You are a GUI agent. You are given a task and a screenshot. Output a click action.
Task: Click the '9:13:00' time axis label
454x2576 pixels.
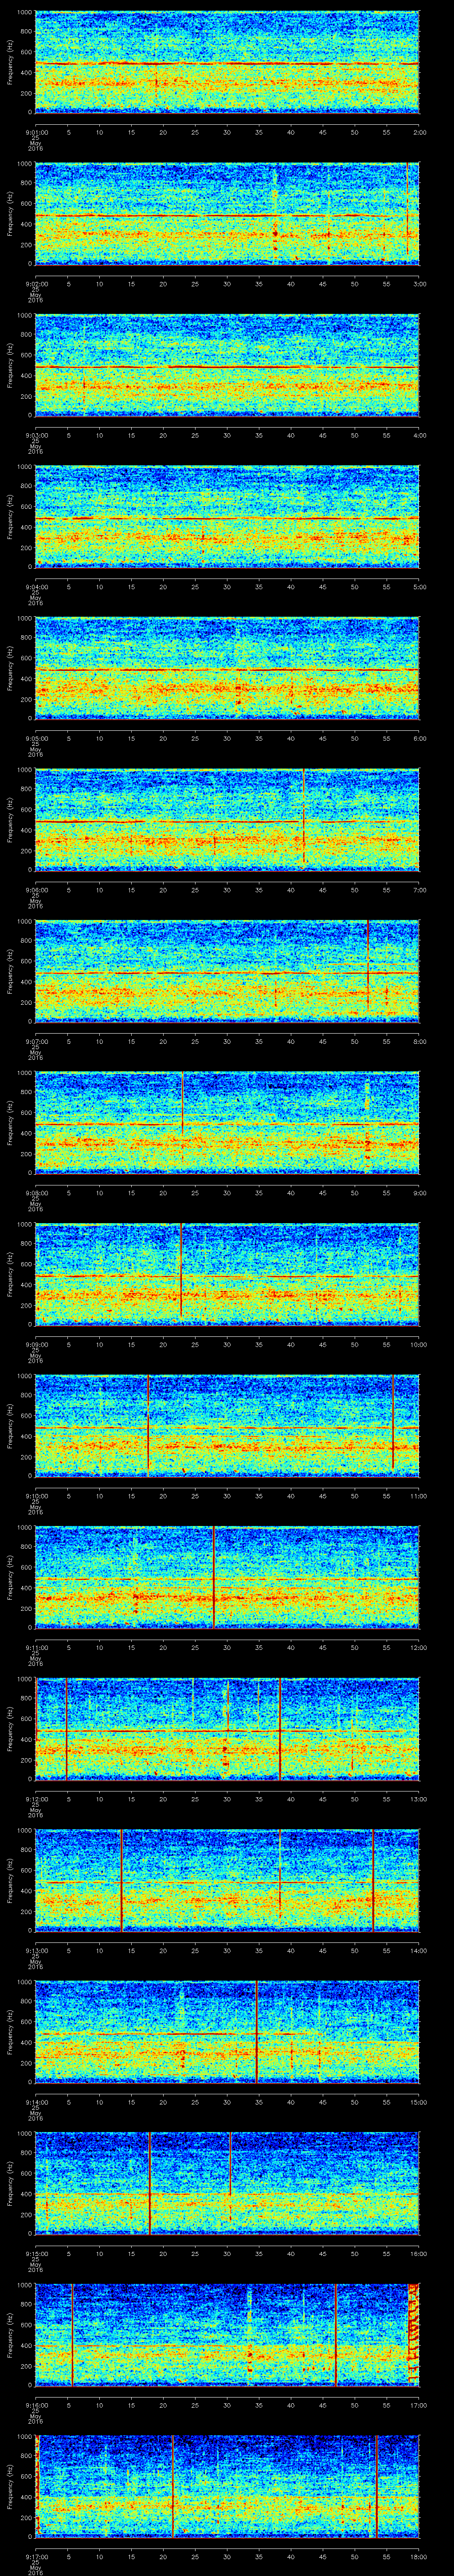point(36,1950)
